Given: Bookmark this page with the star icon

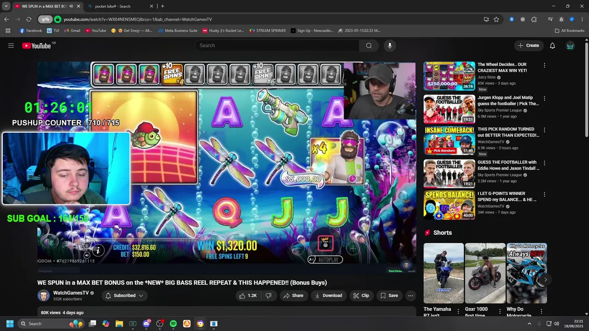Looking at the screenshot, I should 496,19.
